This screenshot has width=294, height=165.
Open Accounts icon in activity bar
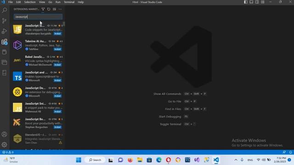click(x=4, y=134)
